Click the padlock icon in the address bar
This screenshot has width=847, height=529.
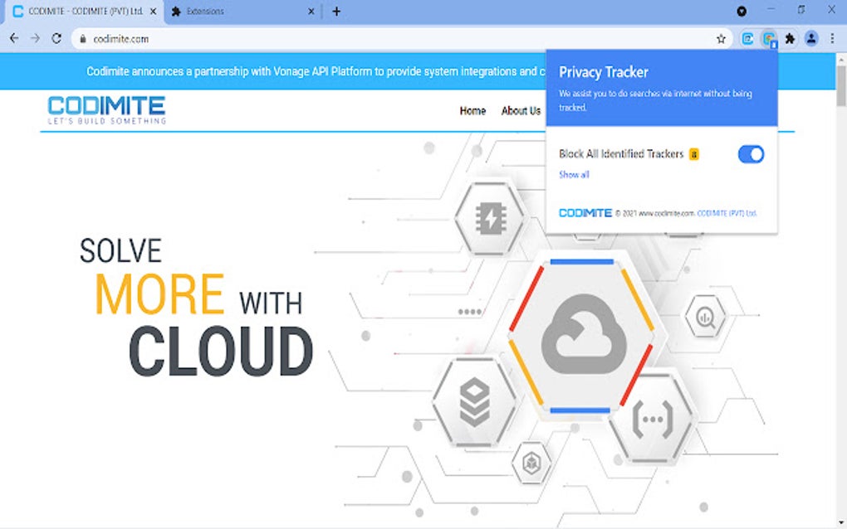pyautogui.click(x=82, y=38)
